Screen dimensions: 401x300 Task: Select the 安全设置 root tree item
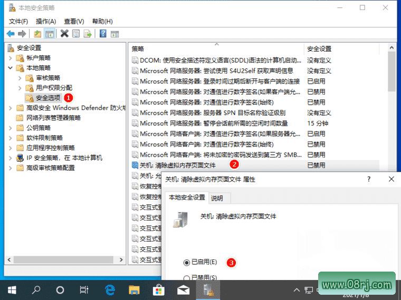pos(29,48)
